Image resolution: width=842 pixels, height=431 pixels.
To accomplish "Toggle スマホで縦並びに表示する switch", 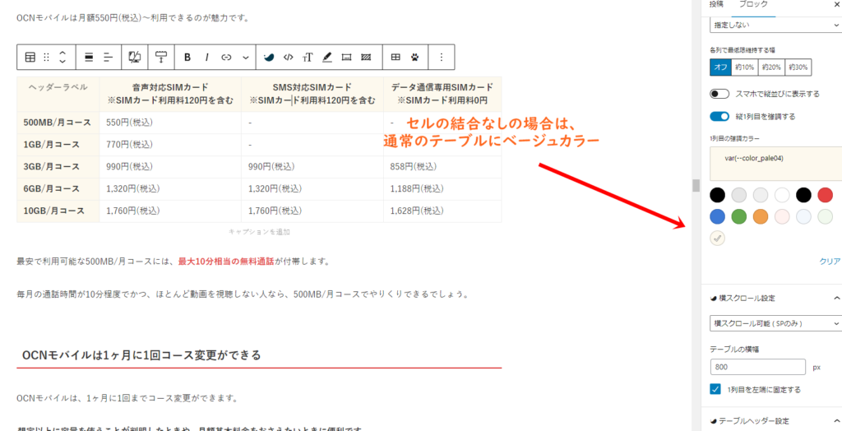I will 719,94.
